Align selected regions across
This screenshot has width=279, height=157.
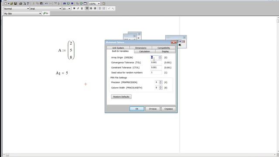(x=55, y=3)
